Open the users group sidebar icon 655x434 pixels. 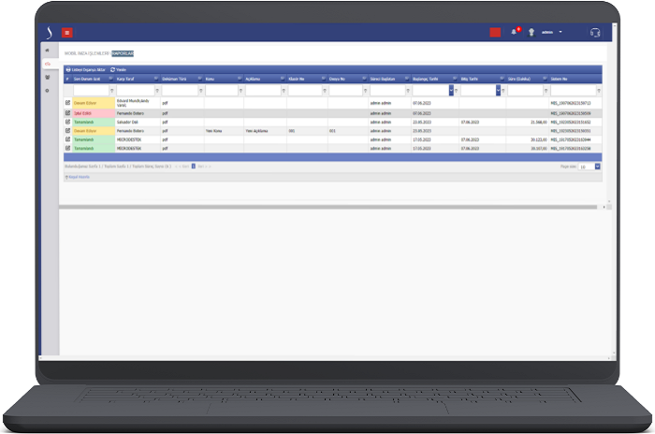48,77
